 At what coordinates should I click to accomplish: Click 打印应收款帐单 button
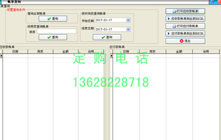pos(185,11)
